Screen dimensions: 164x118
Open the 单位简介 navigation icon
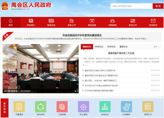[x=31, y=21]
